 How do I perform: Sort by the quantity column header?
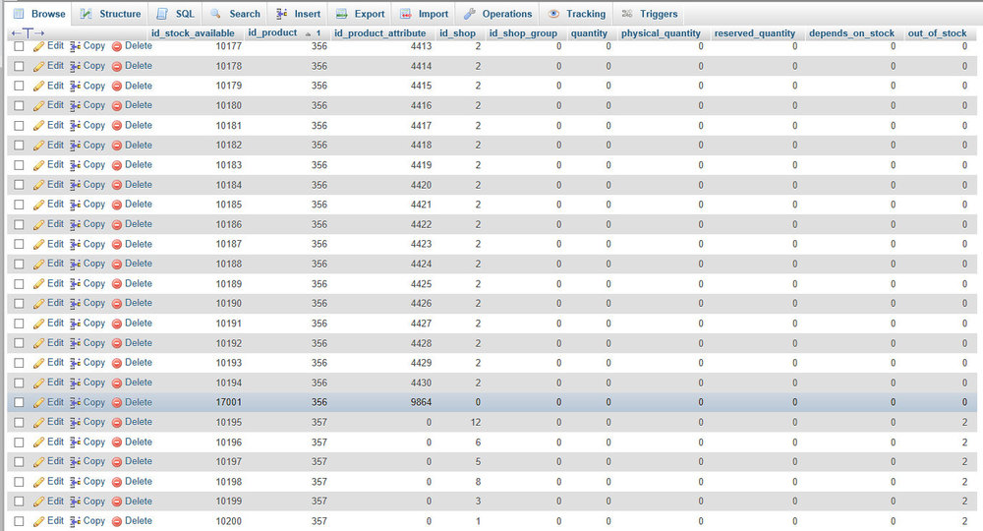[589, 33]
